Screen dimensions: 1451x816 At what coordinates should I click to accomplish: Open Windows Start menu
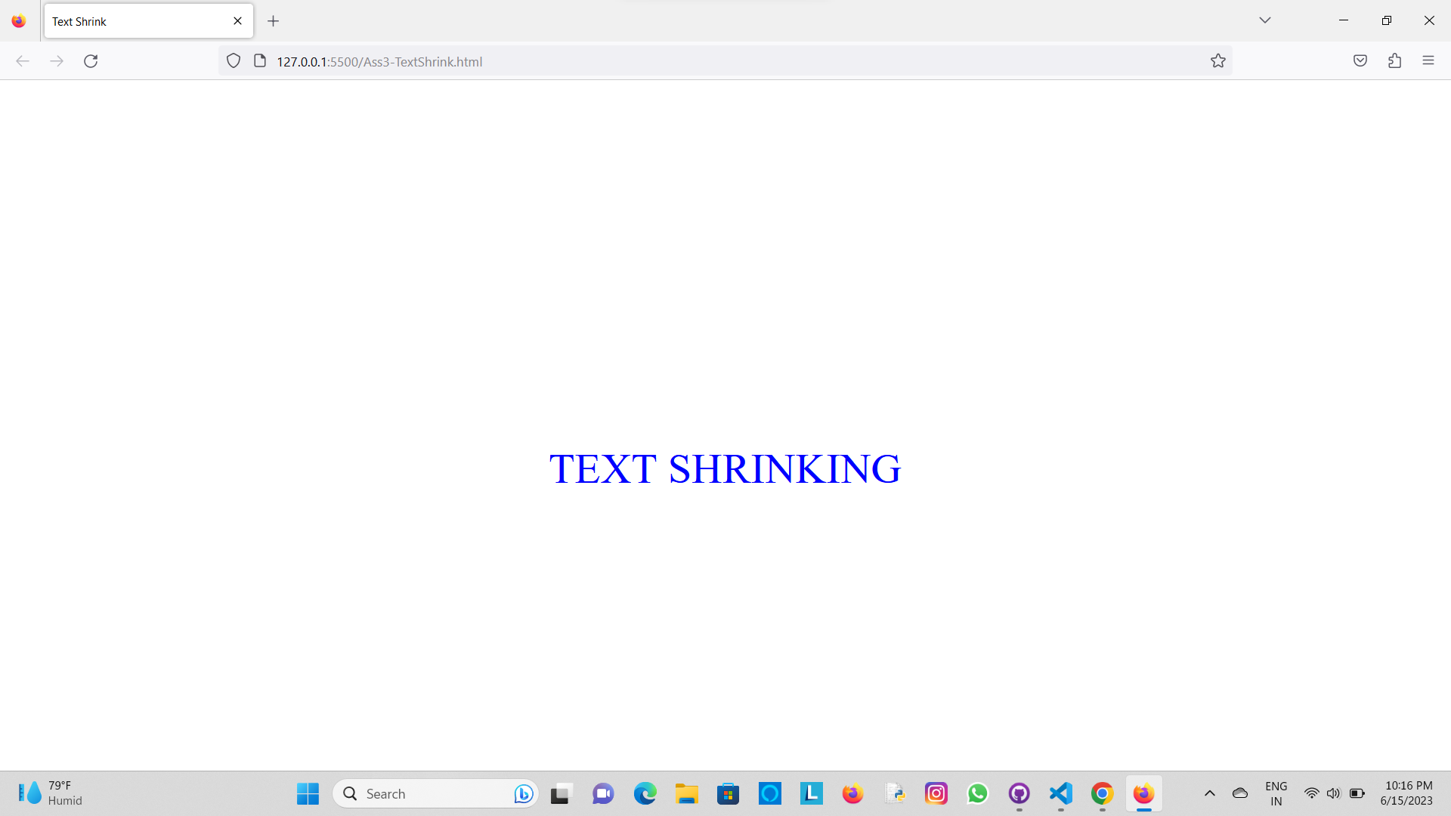click(x=308, y=793)
